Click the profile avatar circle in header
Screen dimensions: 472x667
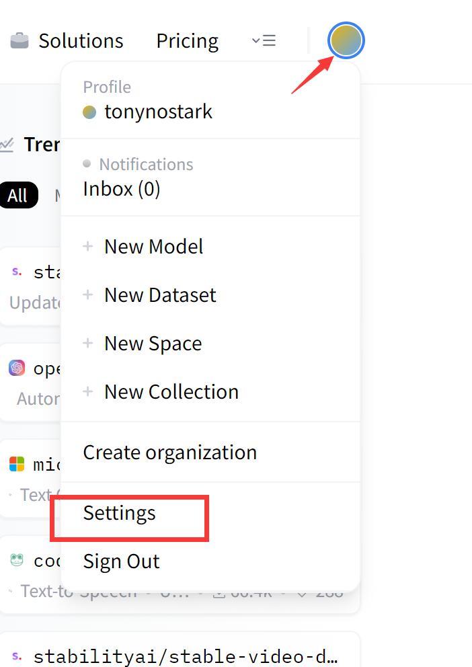tap(346, 40)
